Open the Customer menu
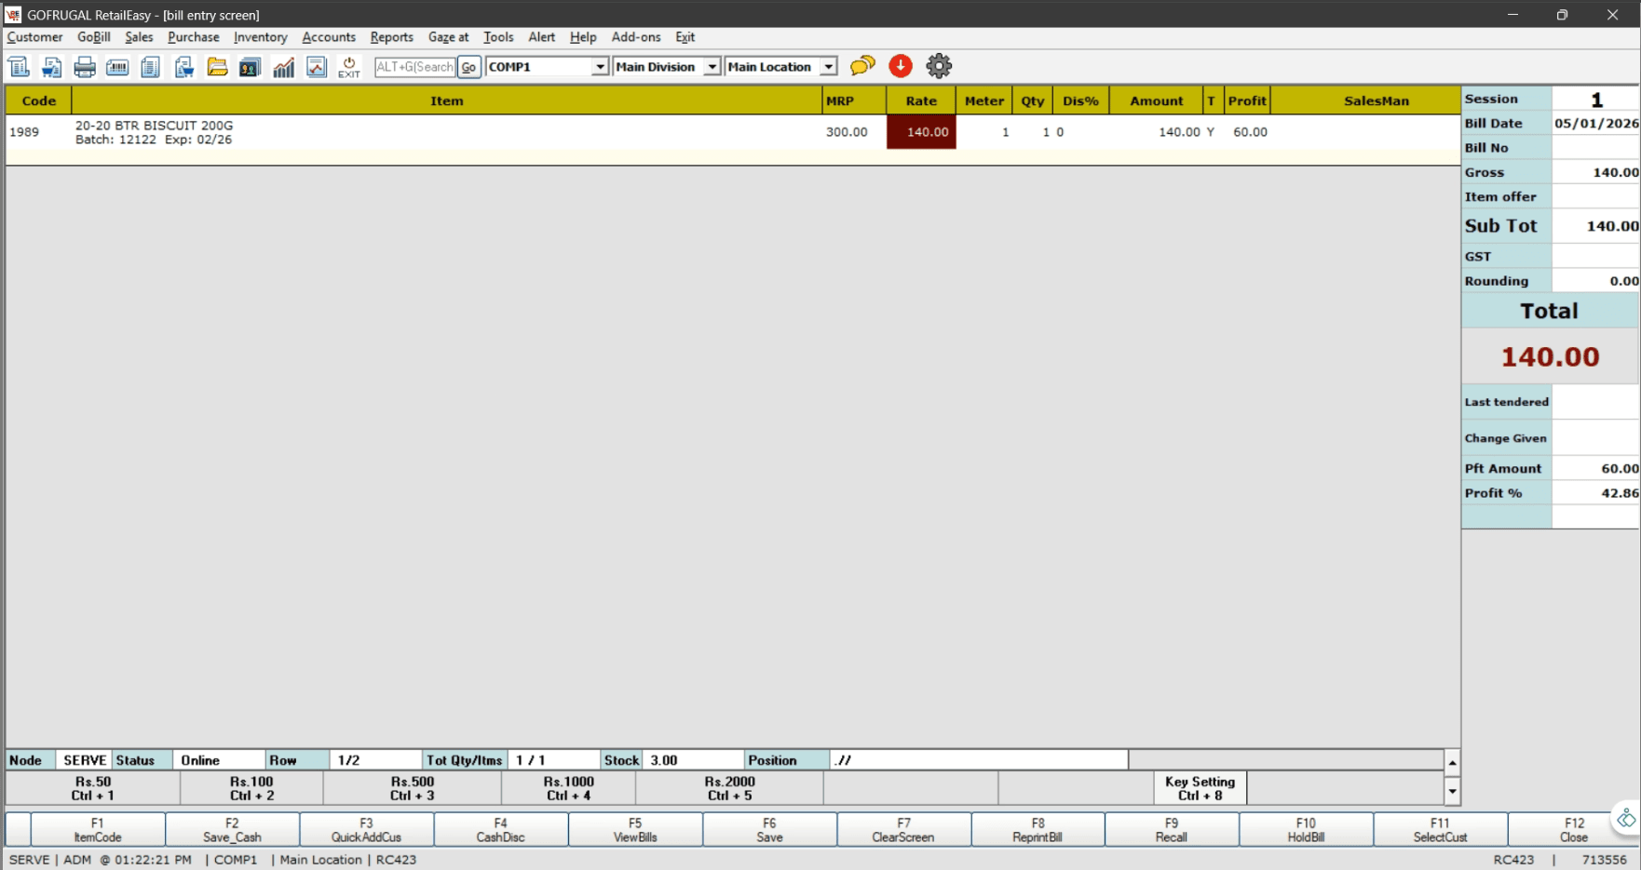 tap(34, 37)
